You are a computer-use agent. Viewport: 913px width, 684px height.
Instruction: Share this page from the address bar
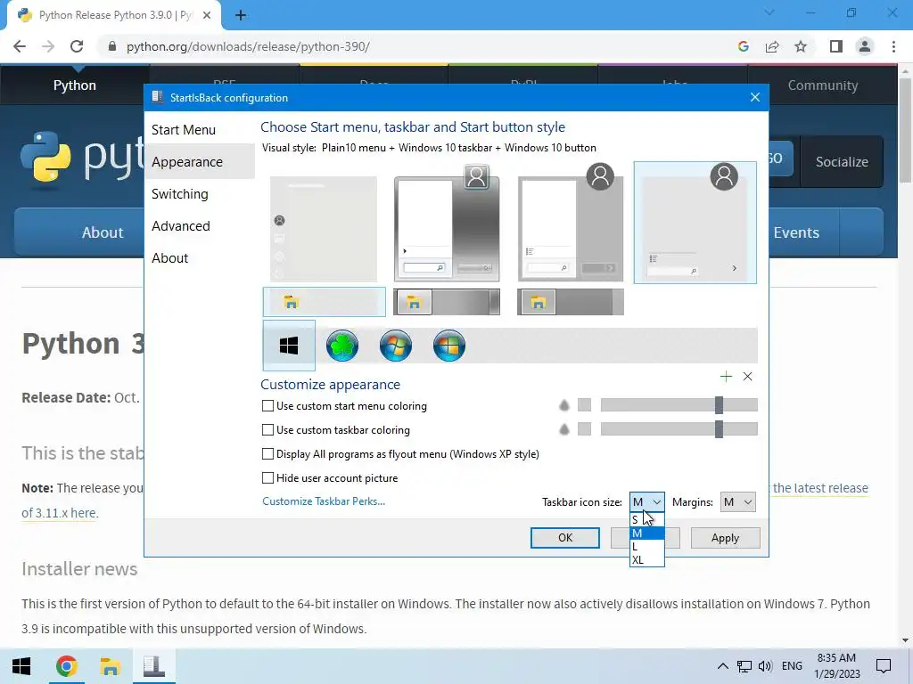(x=772, y=46)
